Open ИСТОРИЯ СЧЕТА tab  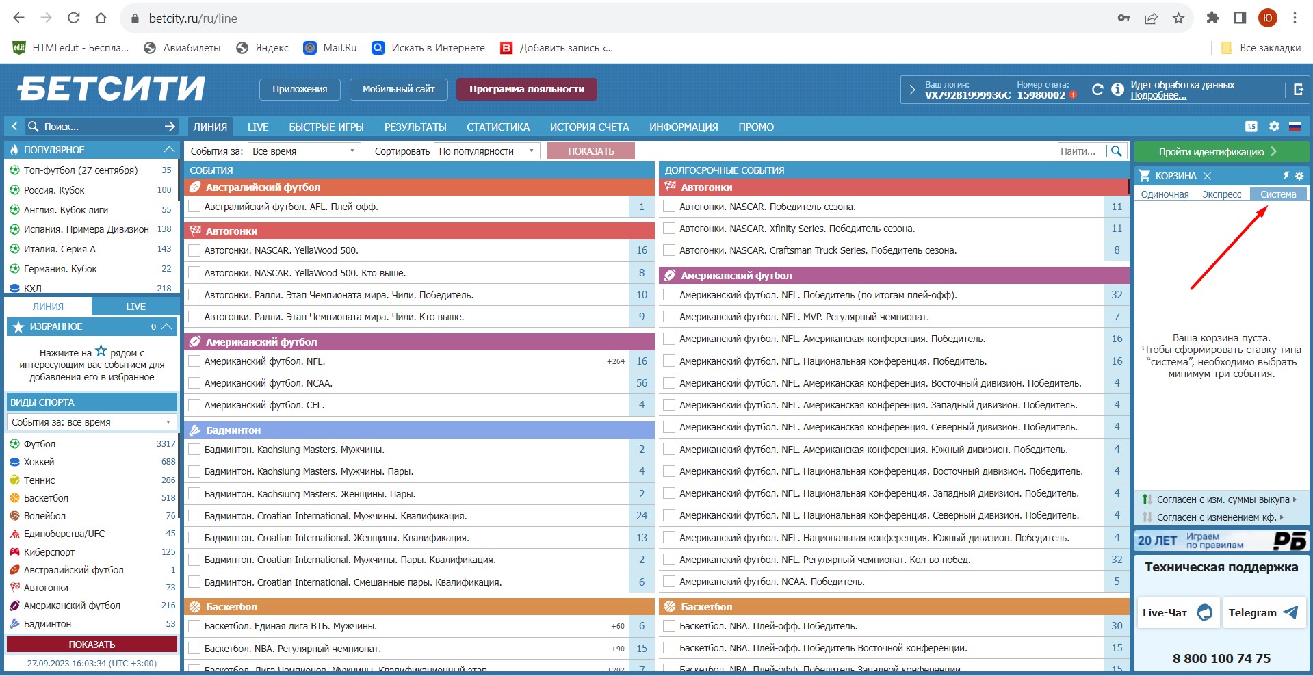[x=590, y=127]
